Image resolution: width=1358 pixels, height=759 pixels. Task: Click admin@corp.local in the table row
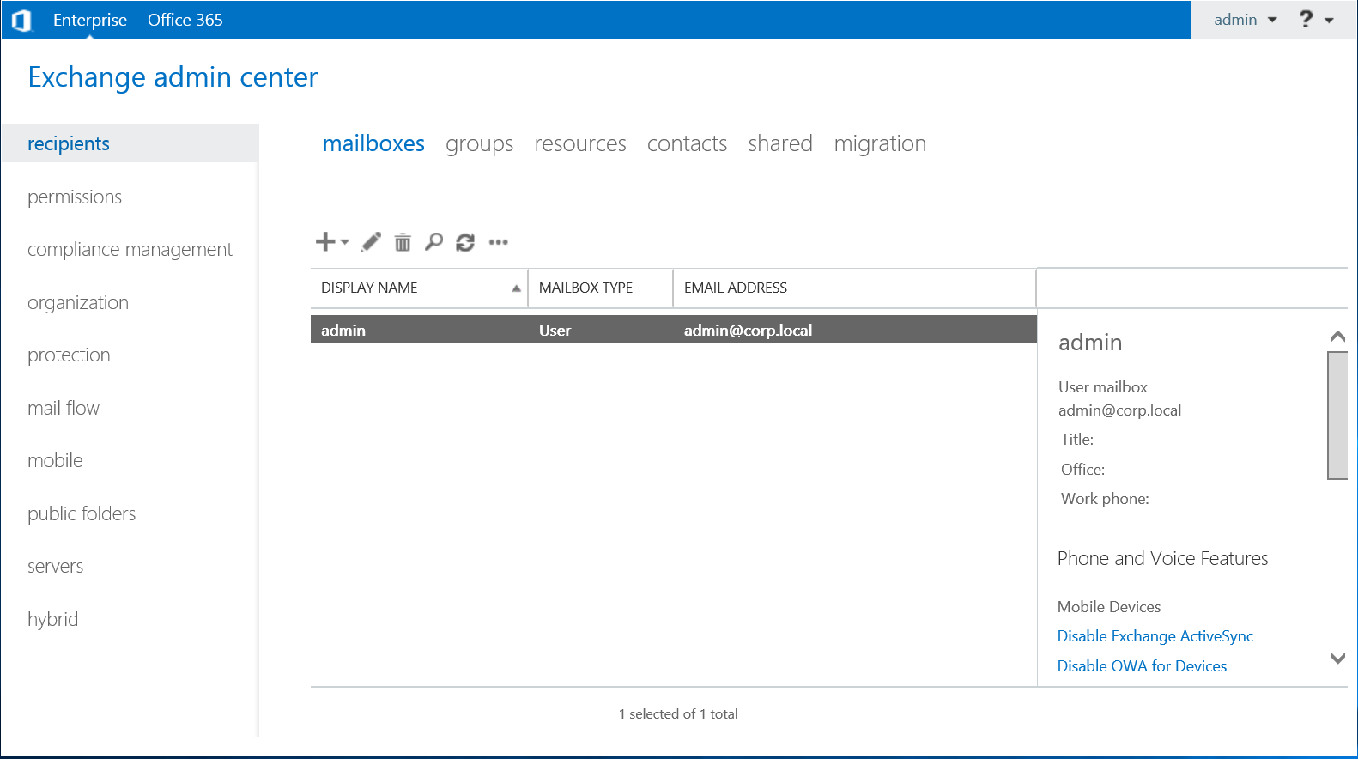click(748, 330)
